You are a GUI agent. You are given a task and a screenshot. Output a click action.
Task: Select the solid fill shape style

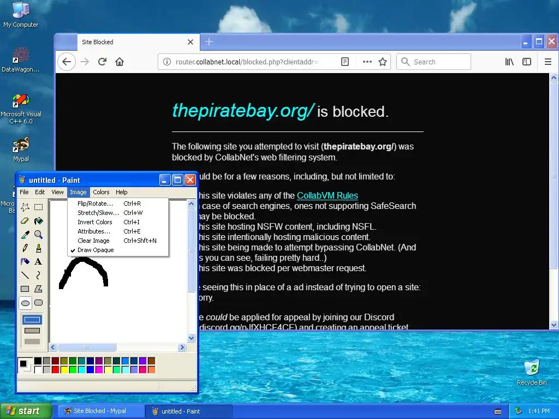[x=32, y=342]
